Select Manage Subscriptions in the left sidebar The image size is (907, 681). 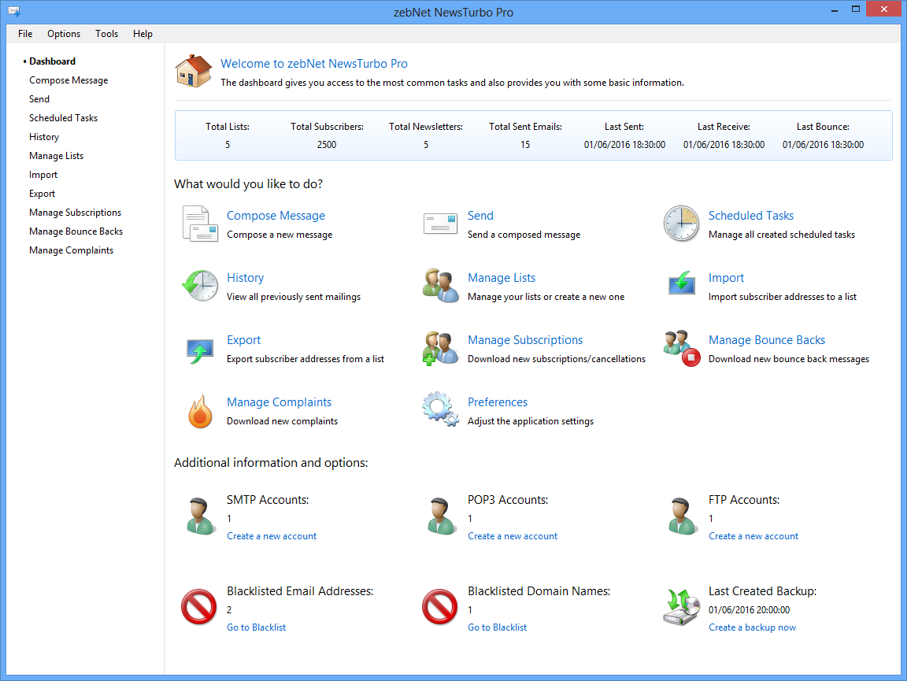pos(75,213)
